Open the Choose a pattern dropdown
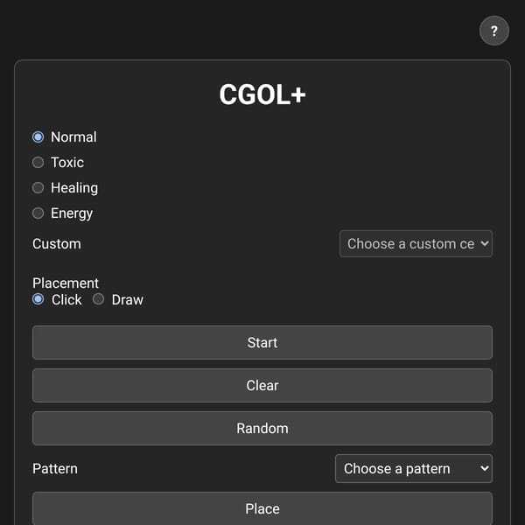 click(x=414, y=468)
